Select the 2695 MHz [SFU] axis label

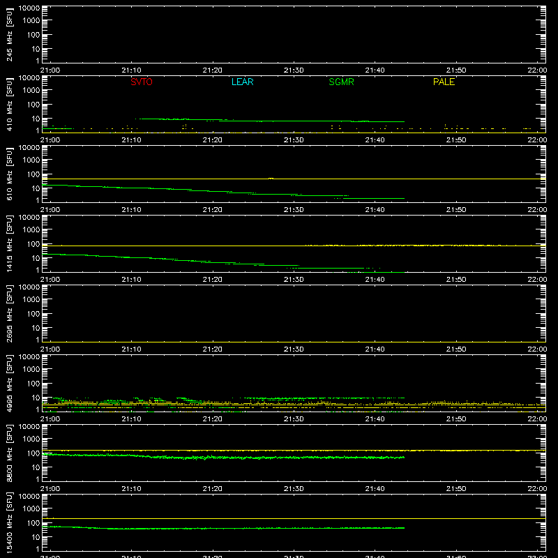coord(9,314)
